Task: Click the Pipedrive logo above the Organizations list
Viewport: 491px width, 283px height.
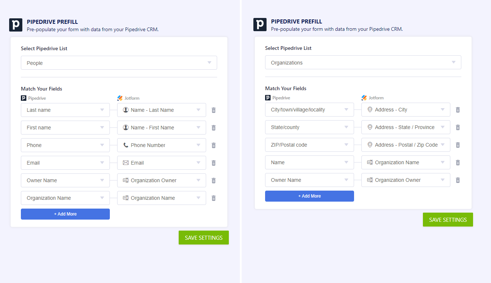Action: (x=260, y=25)
